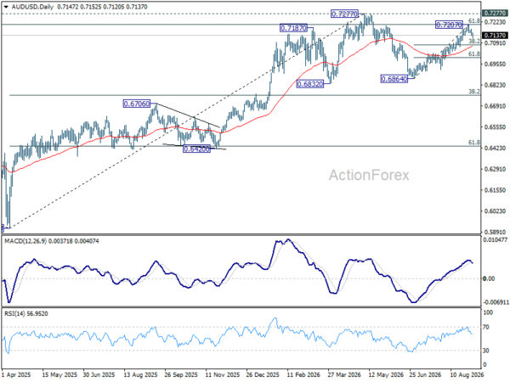The width and height of the screenshot is (510, 382).
Task: Click the 1 Apr 2025 date marker
Action: tap(16, 374)
